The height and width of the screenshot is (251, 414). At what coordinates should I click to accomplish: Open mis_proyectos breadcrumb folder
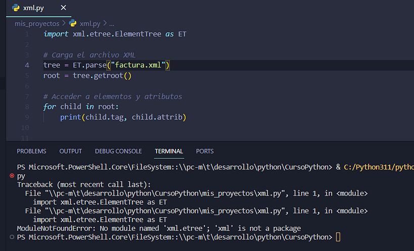(37, 24)
